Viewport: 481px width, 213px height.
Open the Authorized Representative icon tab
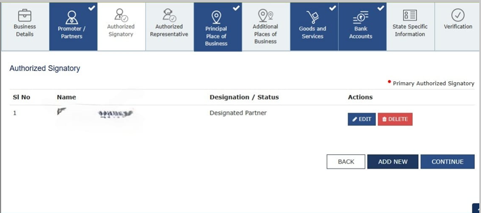click(169, 15)
